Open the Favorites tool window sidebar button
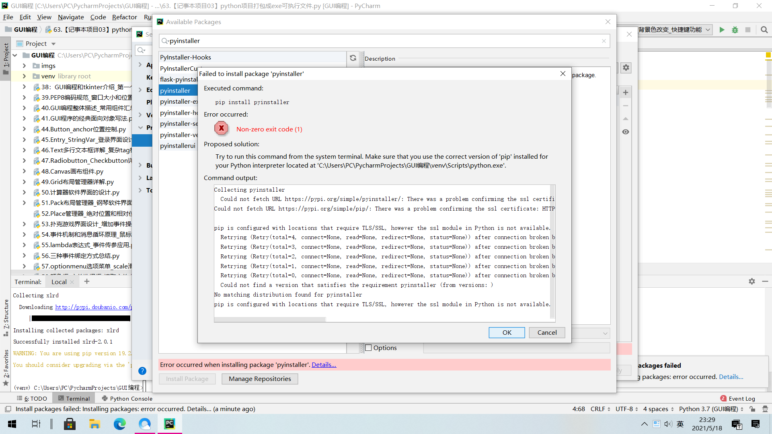 point(6,368)
